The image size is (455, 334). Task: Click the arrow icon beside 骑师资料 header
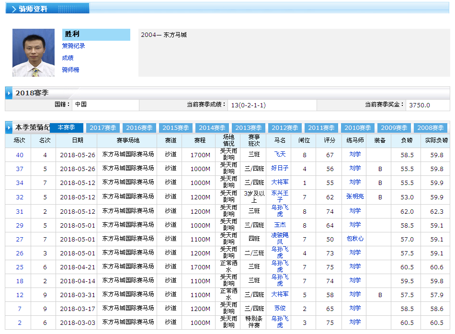(x=14, y=9)
